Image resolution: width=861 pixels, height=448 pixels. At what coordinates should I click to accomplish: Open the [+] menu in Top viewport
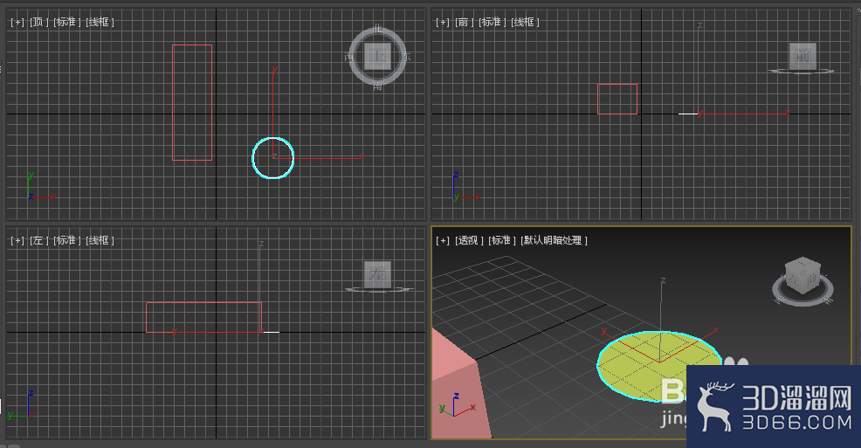(x=17, y=22)
